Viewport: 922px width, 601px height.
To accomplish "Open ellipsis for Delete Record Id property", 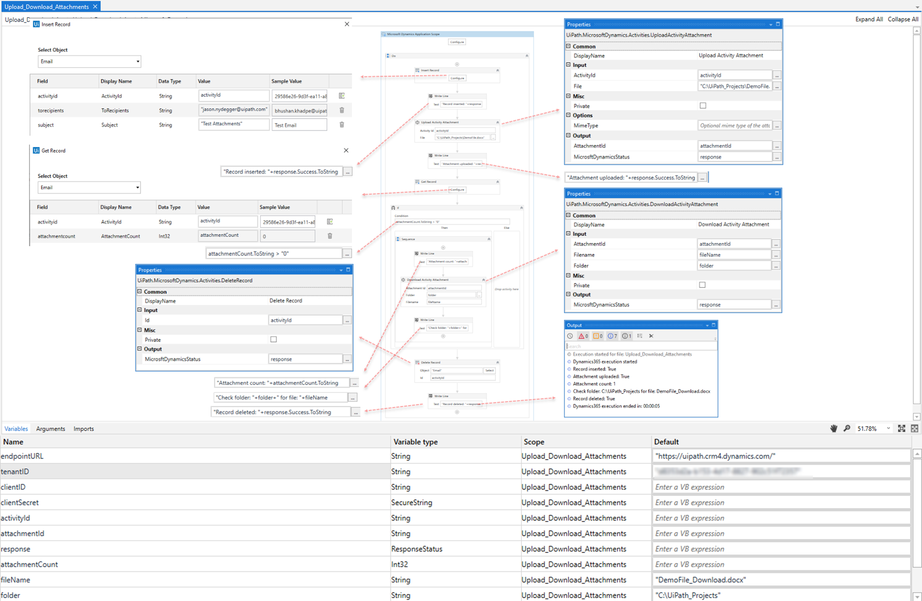I will (x=347, y=320).
